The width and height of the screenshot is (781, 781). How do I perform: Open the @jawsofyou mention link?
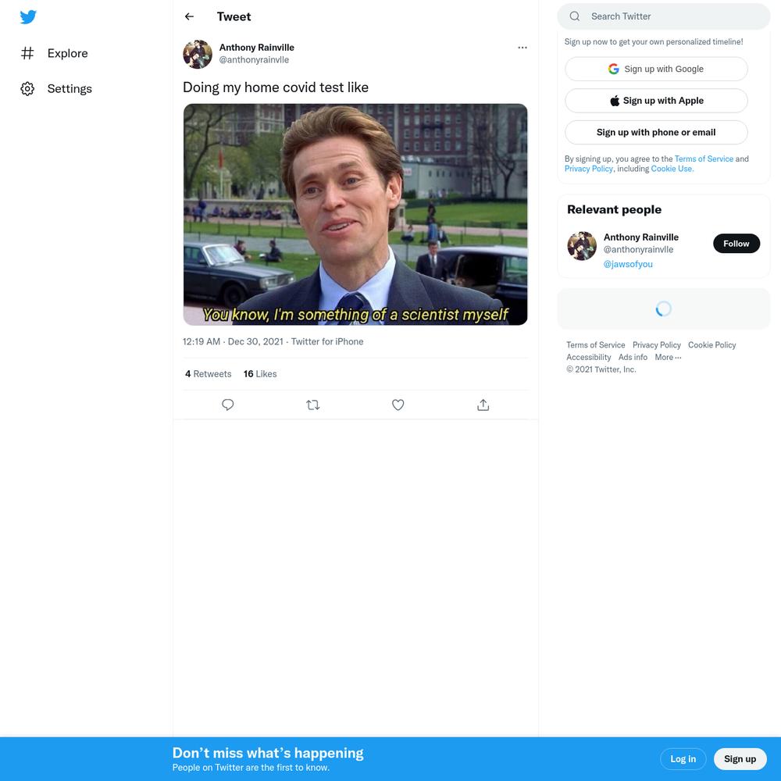coord(628,264)
